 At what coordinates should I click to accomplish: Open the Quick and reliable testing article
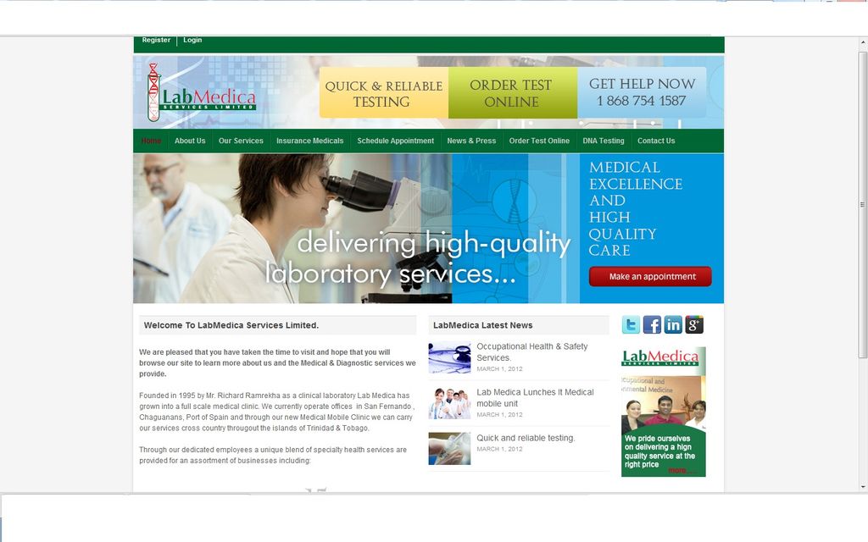coord(526,438)
